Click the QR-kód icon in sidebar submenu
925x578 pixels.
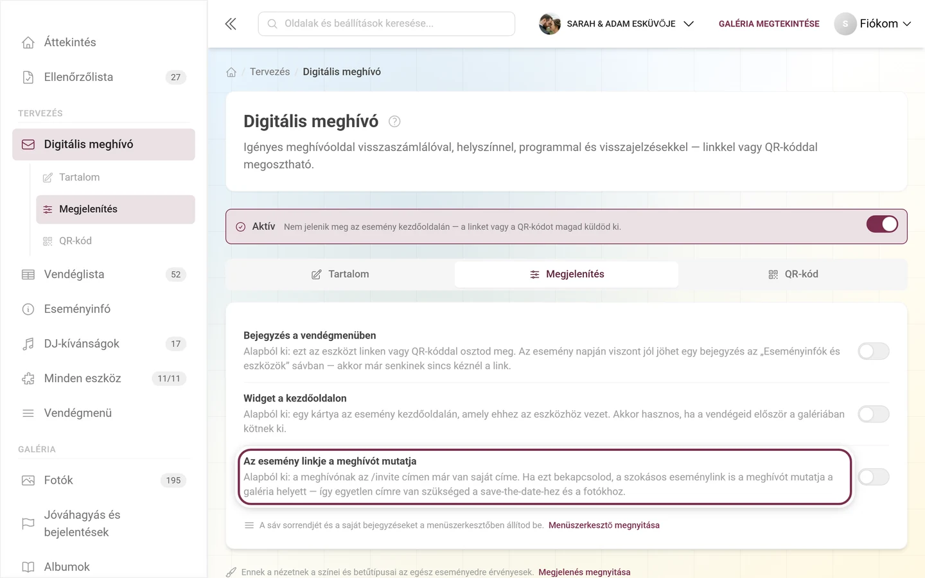(x=48, y=241)
